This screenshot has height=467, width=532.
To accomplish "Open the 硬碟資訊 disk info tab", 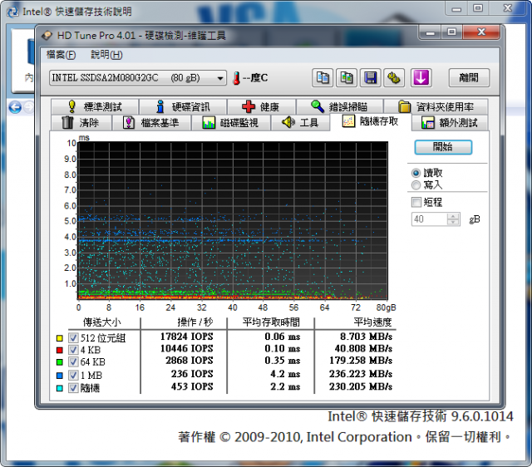I will pos(183,107).
